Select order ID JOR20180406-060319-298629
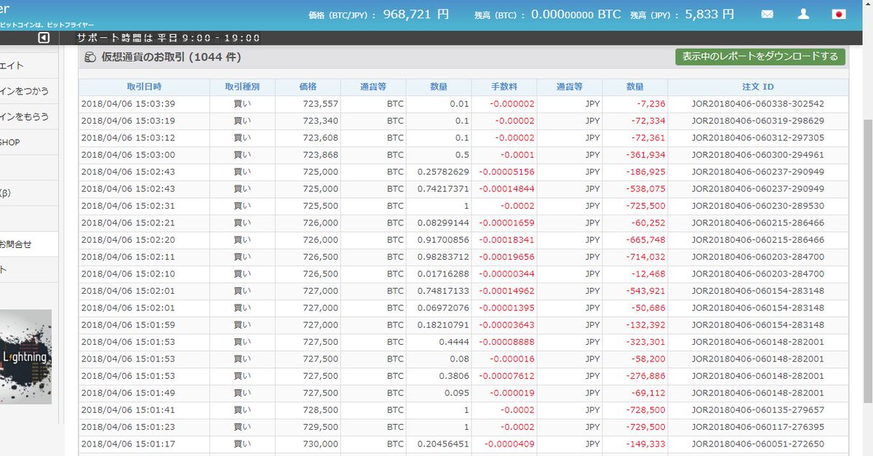 (758, 121)
